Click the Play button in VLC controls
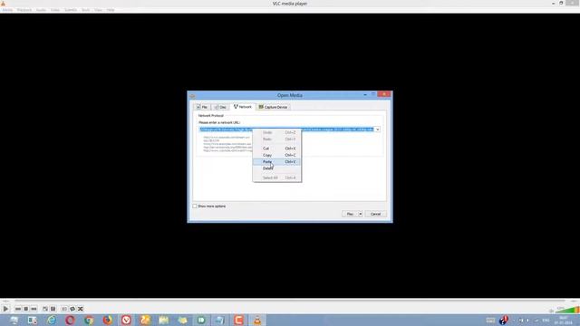The image size is (580, 326). (5, 309)
